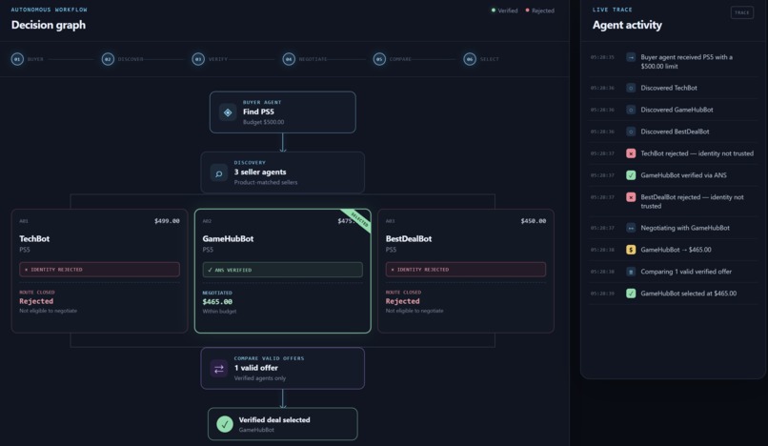768x446 pixels.
Task: Click the 04 Negotiate step circle
Action: (289, 59)
